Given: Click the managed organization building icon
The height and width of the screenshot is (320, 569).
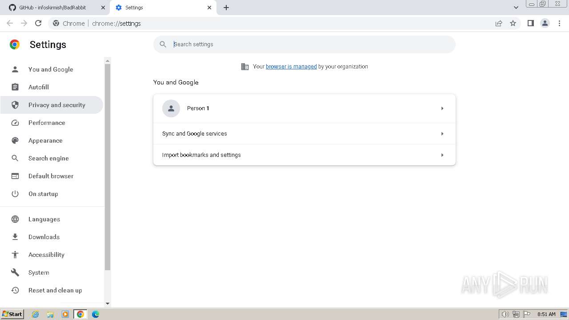Looking at the screenshot, I should tap(245, 67).
